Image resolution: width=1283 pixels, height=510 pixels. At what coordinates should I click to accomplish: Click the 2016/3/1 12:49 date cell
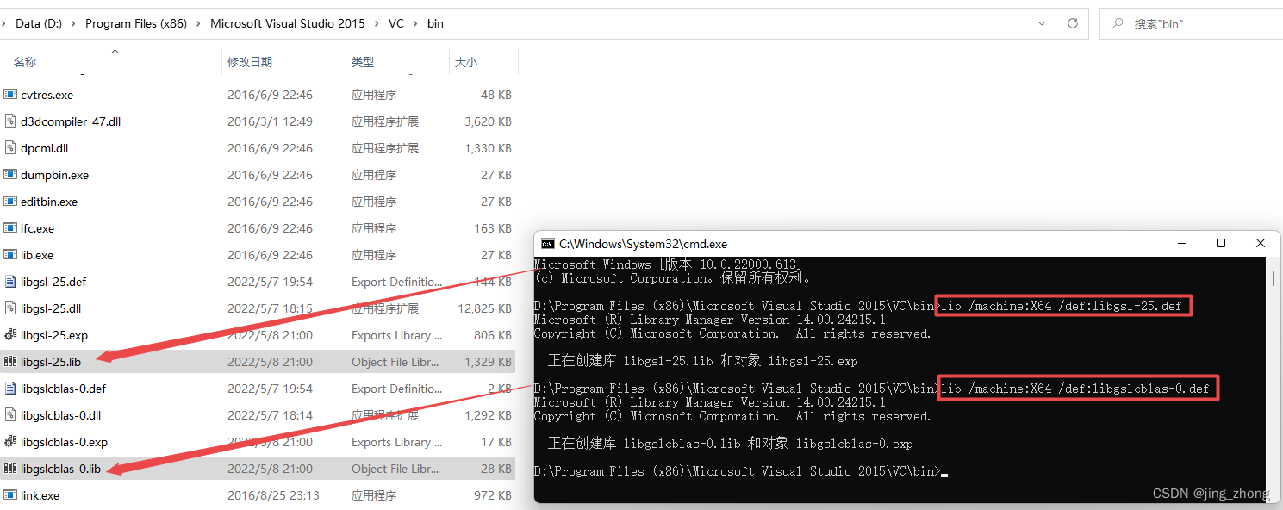270,121
